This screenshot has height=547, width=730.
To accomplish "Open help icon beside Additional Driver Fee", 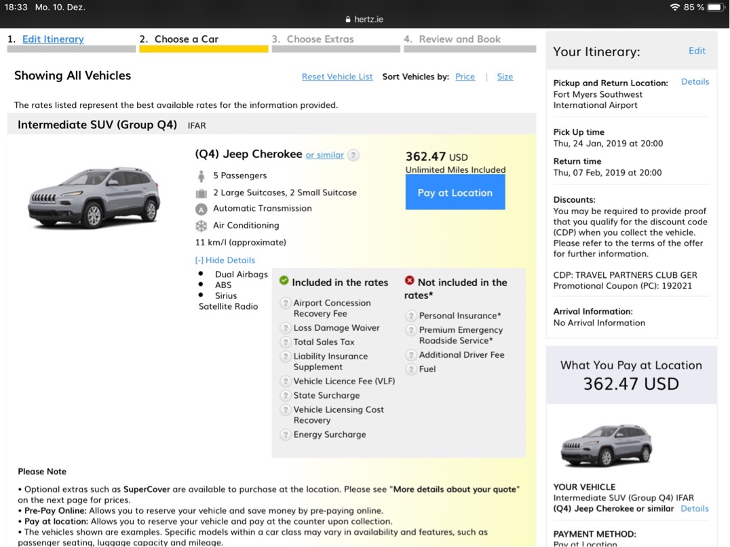I will click(411, 355).
